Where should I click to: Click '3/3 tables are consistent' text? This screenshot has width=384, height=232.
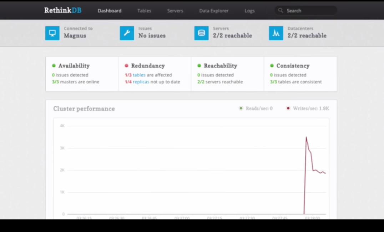pos(296,82)
